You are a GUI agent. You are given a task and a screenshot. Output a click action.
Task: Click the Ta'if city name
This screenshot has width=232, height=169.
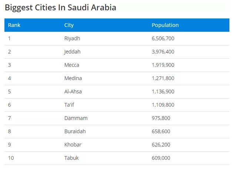(69, 105)
